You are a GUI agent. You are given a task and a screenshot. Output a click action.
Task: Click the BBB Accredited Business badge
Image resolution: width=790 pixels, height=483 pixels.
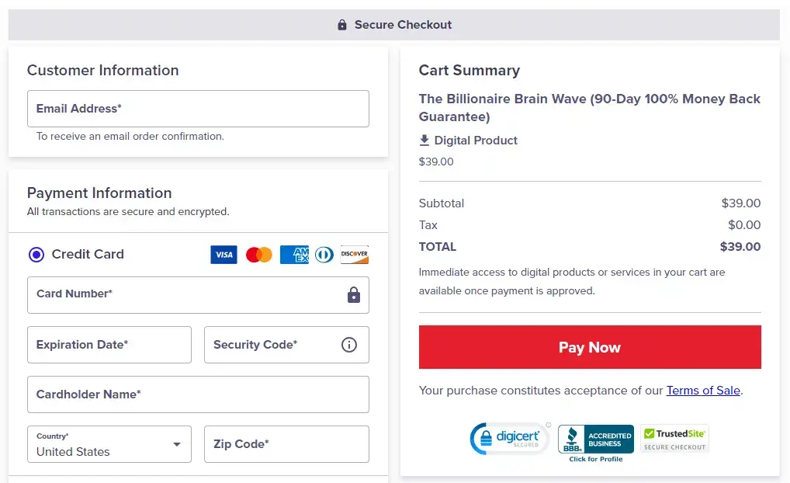tap(595, 437)
